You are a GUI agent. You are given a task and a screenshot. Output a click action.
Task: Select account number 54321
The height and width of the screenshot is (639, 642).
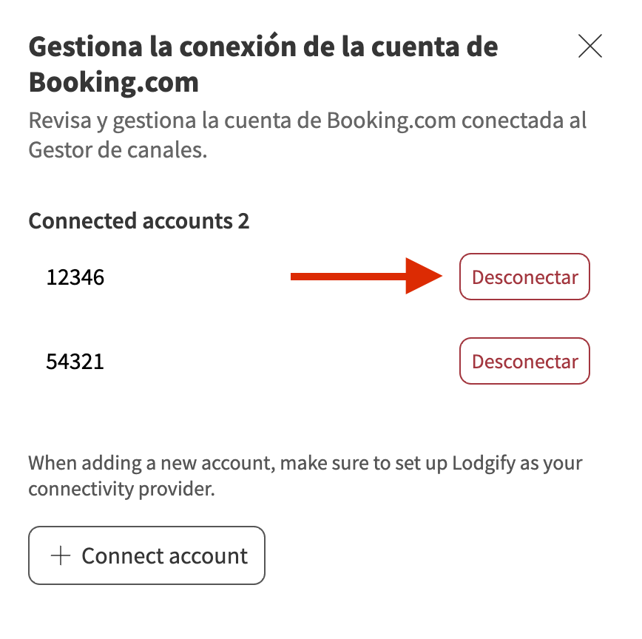75,362
